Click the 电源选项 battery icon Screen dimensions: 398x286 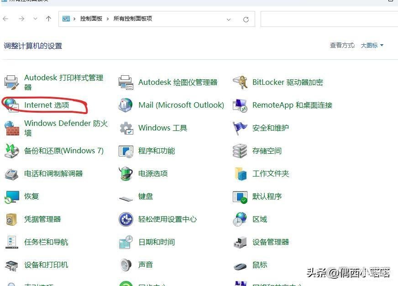126,174
